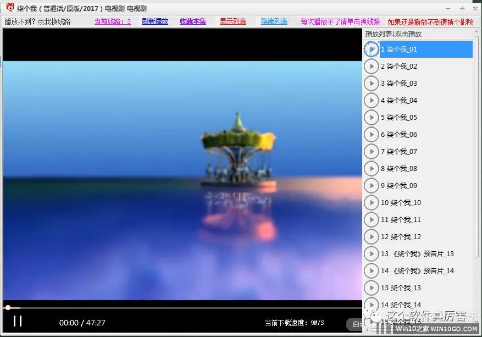
Task: Select episode 4 柒个我_04 in playlist
Action: pos(398,100)
